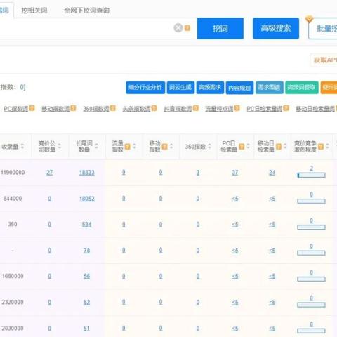Open the help icon beside the search clear button

[187, 28]
